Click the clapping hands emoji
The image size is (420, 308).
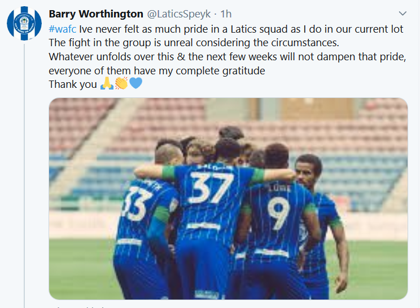click(121, 83)
